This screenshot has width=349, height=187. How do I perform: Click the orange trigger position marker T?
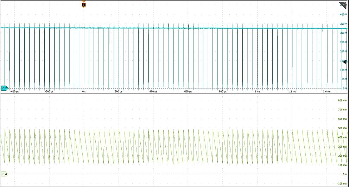84,5
